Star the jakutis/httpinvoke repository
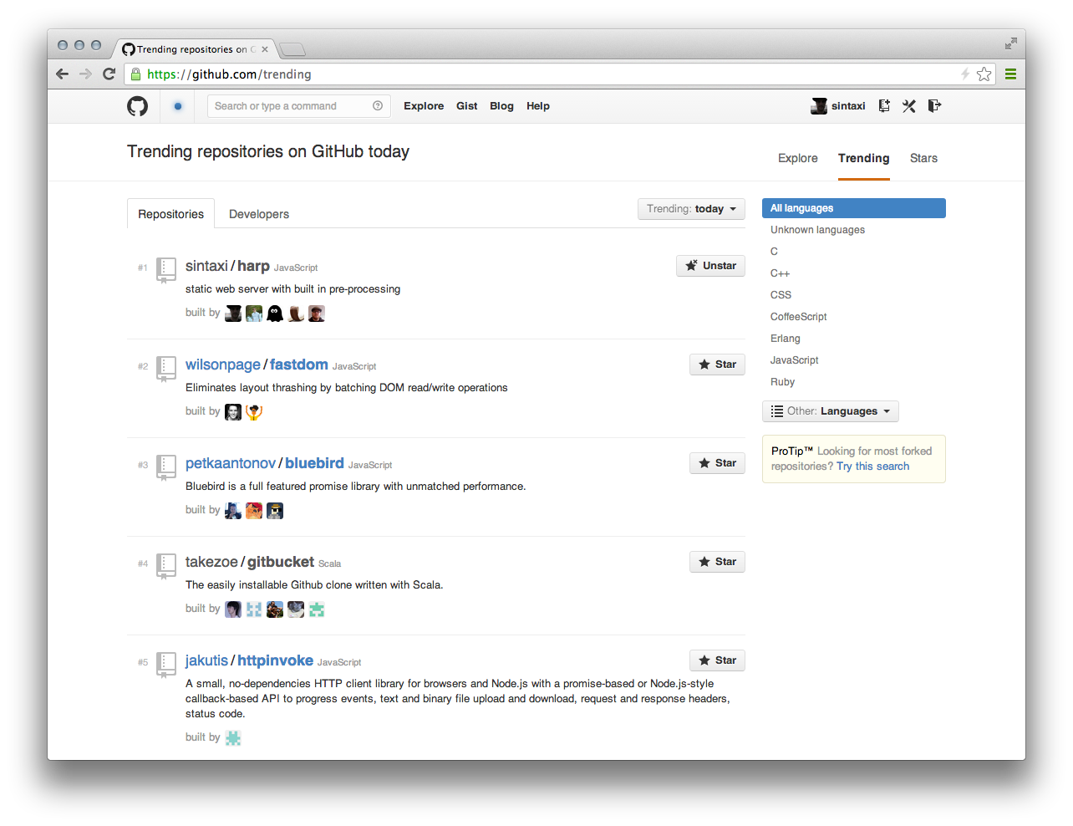This screenshot has width=1073, height=826. (717, 660)
